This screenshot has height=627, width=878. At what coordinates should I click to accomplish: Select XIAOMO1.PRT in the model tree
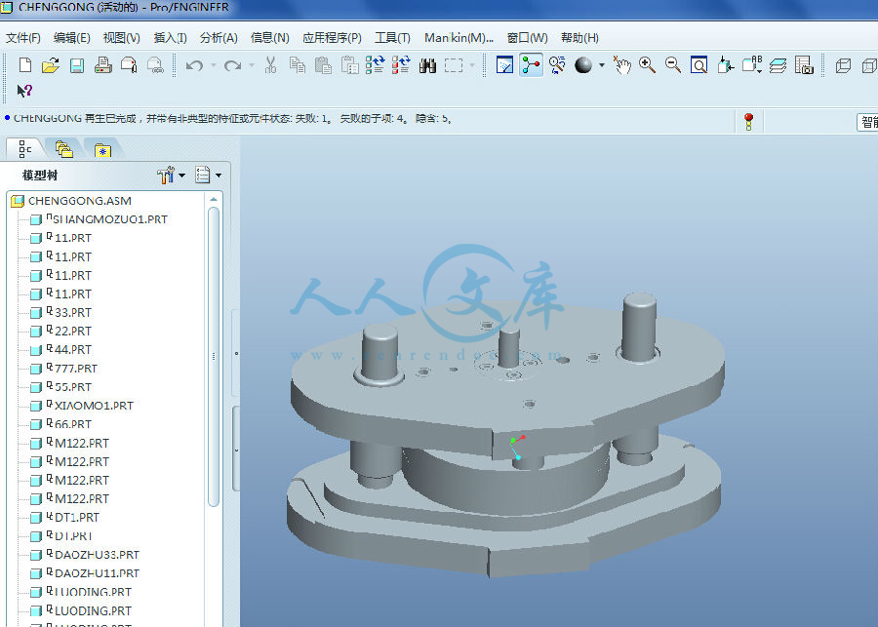coord(82,406)
